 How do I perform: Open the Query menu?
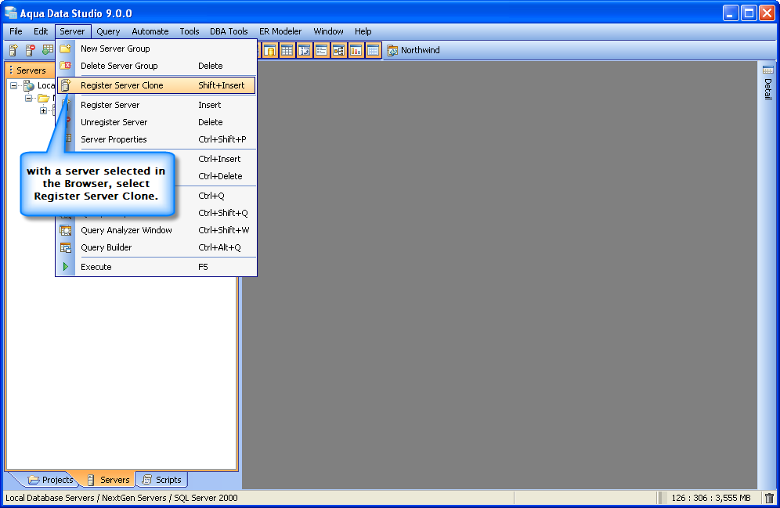pyautogui.click(x=108, y=31)
